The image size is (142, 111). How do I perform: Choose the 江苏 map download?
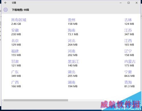coord(129,32)
